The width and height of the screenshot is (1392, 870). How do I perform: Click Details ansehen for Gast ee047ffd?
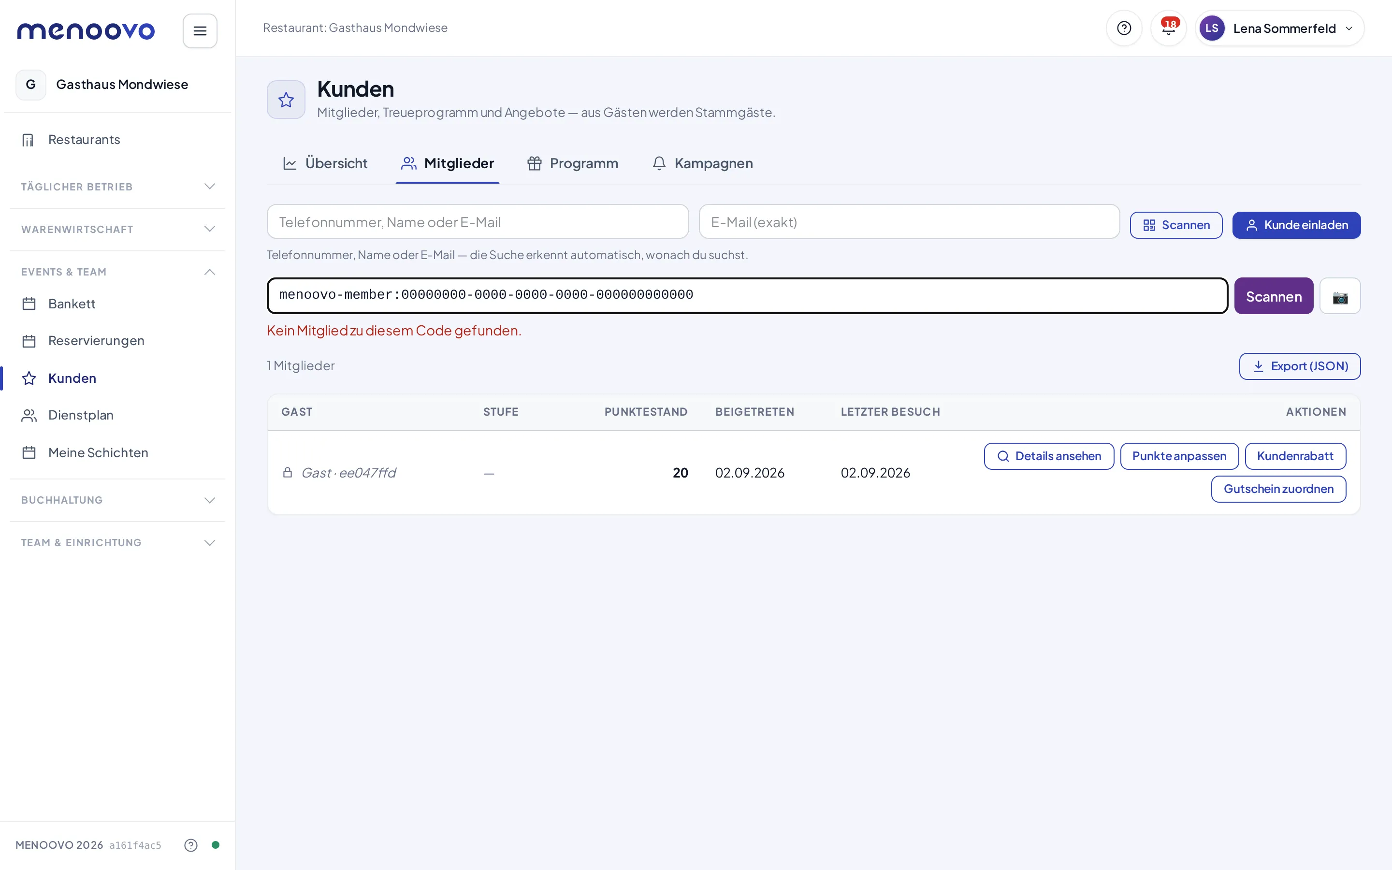click(x=1049, y=456)
